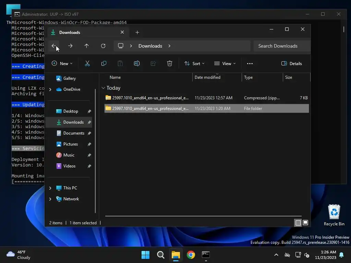Click File Explorer on the taskbar
The image size is (351, 263).
tap(176, 255)
